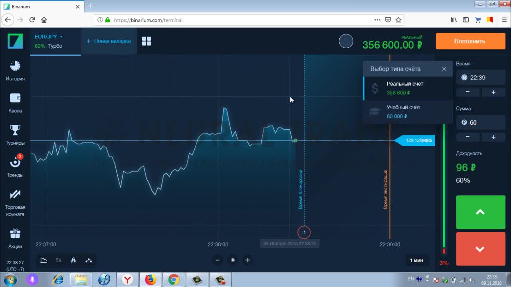The image size is (511, 287).
Task: Open Google Chrome from taskbar
Action: pyautogui.click(x=174, y=280)
